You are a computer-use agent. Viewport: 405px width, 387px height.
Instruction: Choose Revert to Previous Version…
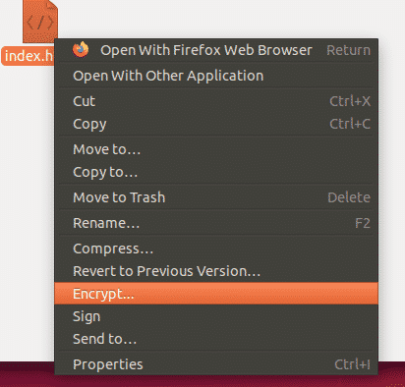(x=216, y=271)
